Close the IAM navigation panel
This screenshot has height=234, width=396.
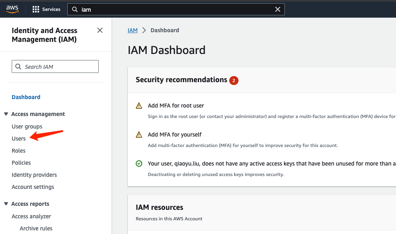tap(100, 30)
